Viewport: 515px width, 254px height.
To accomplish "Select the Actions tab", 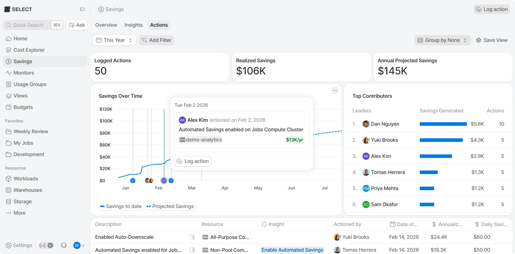I will [x=159, y=25].
